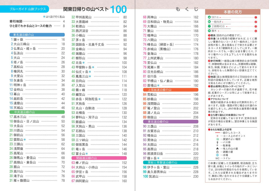This screenshot has height=191, width=269.
Task: Click the red circled number 4 callout
Action: (x=256, y=31)
